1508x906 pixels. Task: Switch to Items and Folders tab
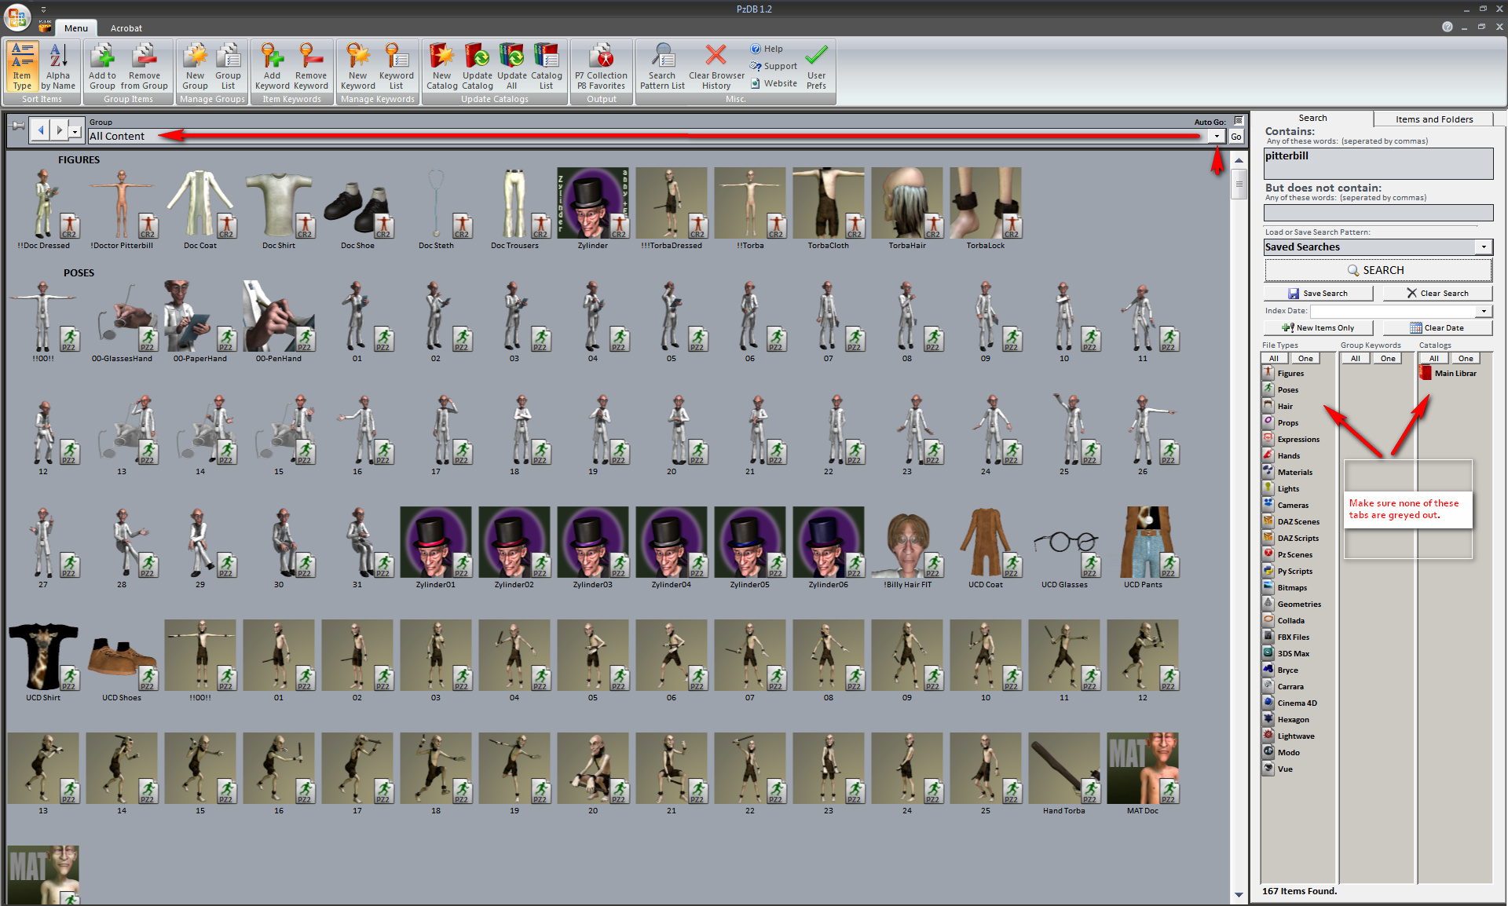pyautogui.click(x=1433, y=119)
